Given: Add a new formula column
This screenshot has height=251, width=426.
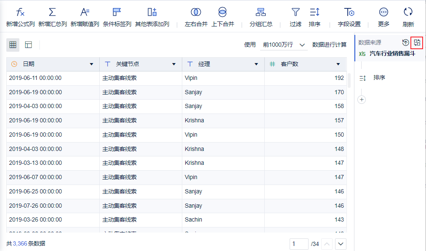Looking at the screenshot, I should coord(20,17).
